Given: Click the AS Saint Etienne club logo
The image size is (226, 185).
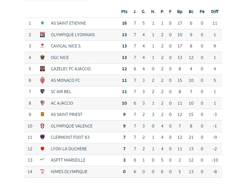Looking at the screenshot, I should coord(43,23).
